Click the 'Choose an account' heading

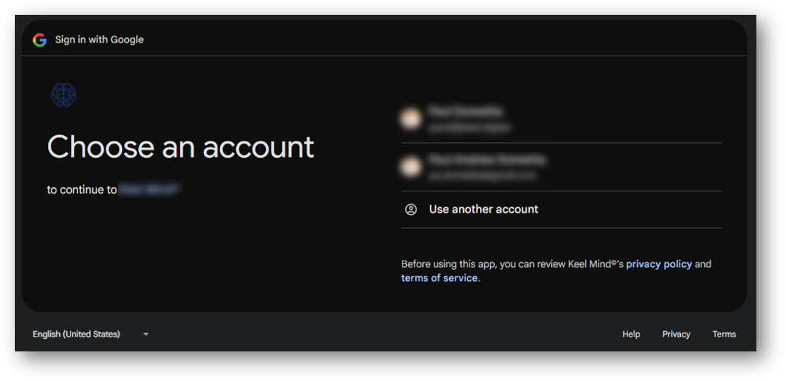[x=180, y=146]
